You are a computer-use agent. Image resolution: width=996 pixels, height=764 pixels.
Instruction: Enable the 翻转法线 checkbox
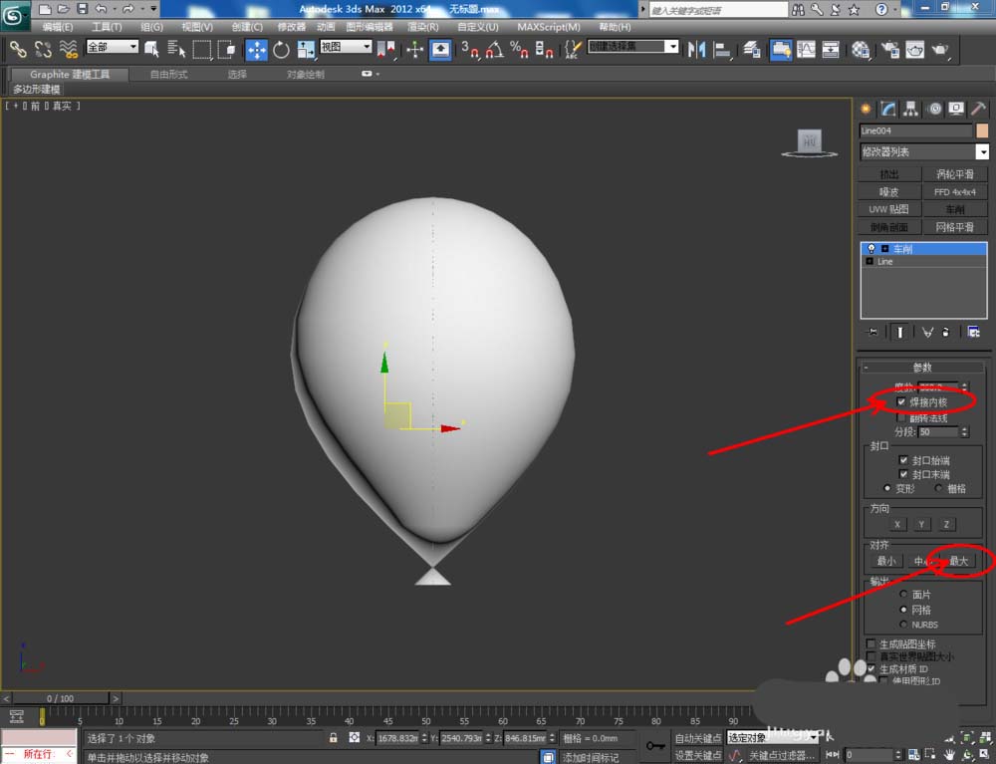902,418
